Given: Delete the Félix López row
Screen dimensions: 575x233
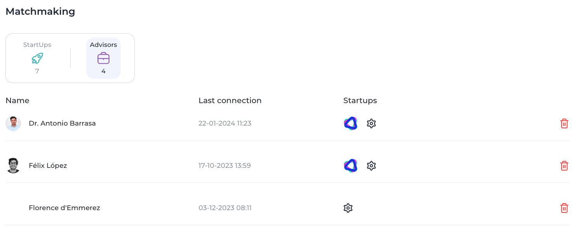Looking at the screenshot, I should 564,166.
